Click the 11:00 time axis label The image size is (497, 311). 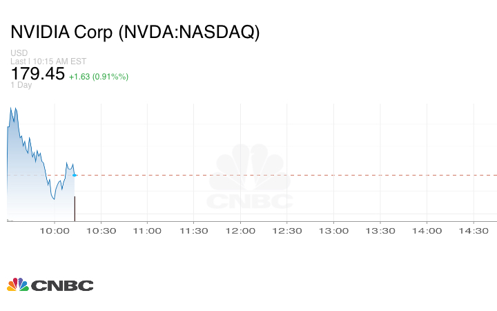tap(147, 231)
